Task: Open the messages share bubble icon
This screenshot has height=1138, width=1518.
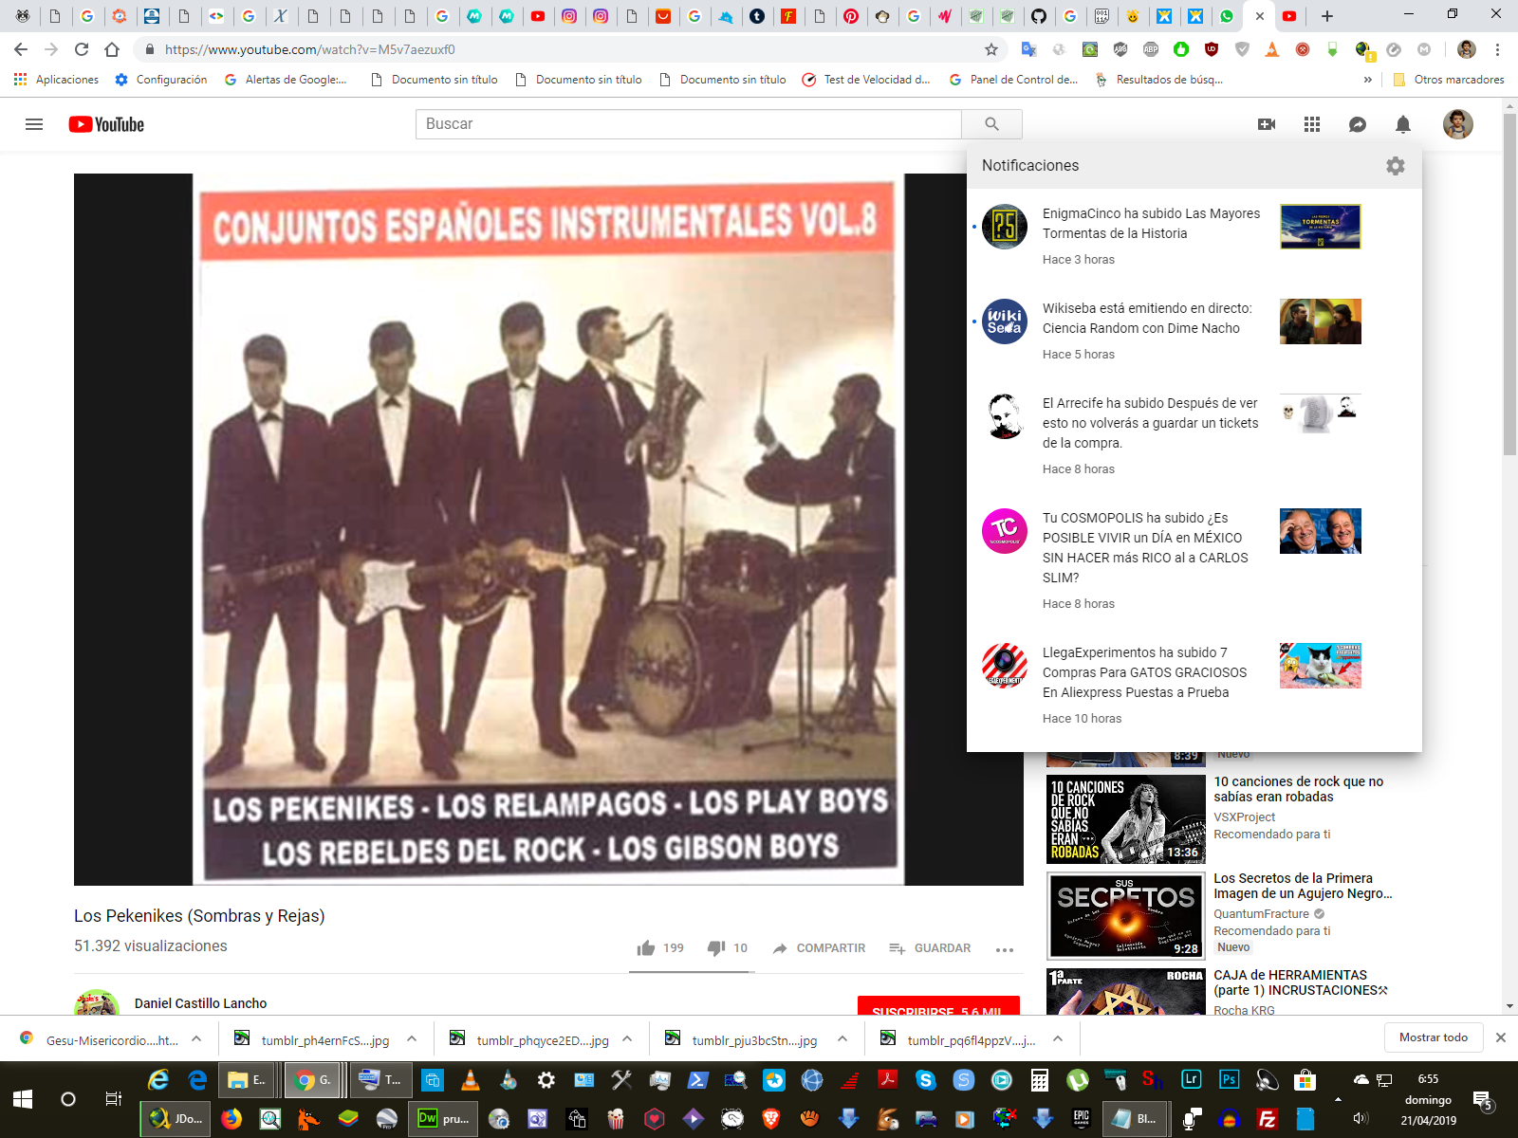Action: click(x=1358, y=124)
